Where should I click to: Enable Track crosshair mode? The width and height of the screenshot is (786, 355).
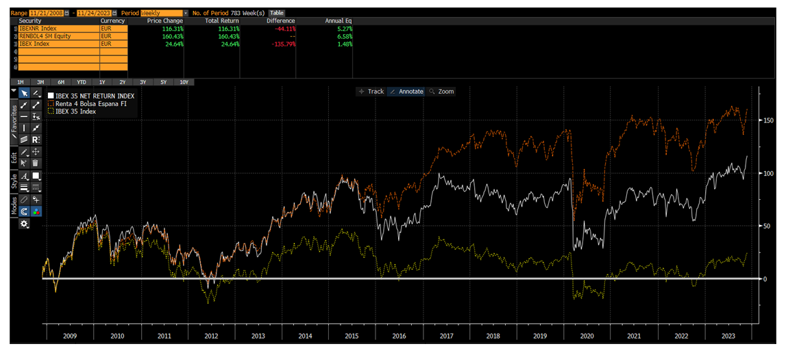(x=371, y=92)
